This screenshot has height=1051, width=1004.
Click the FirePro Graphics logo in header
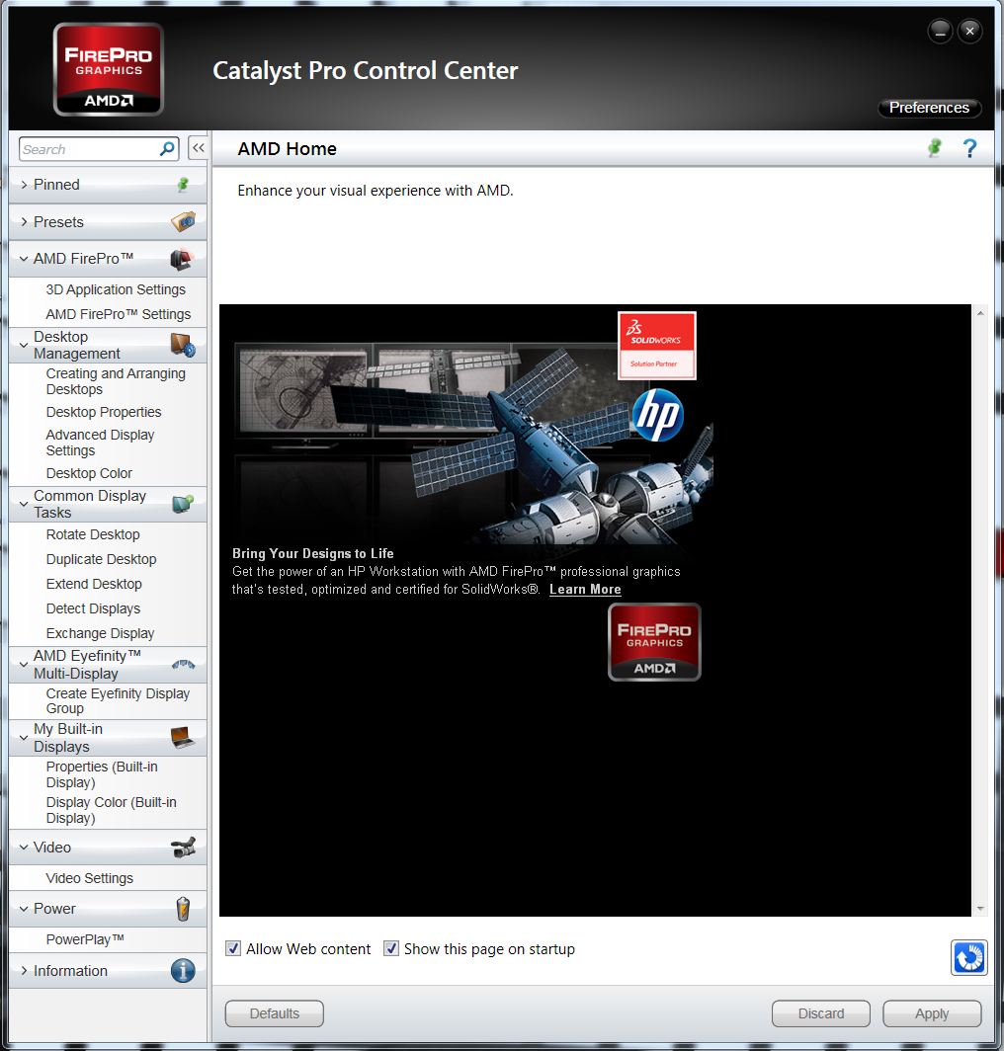(109, 70)
